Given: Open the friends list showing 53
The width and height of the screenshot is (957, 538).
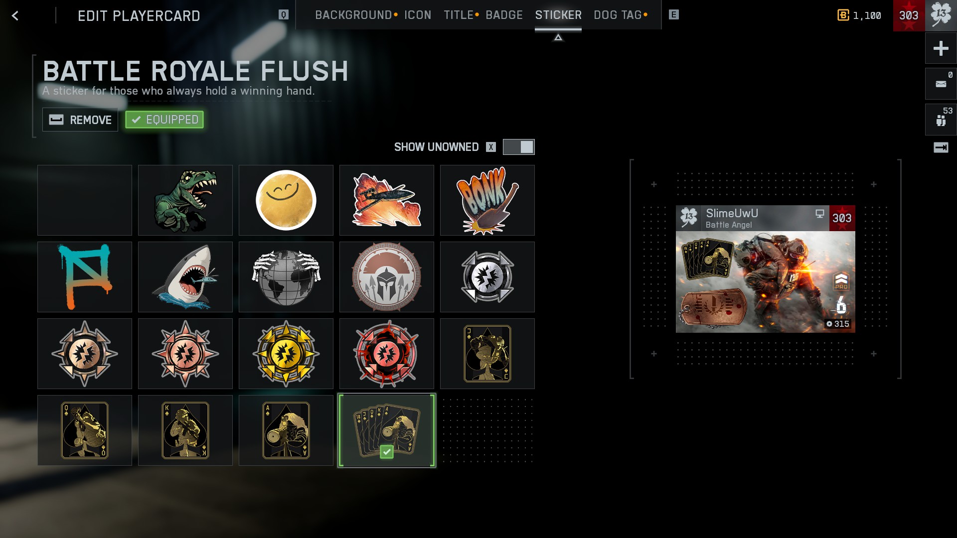Looking at the screenshot, I should pos(941,120).
